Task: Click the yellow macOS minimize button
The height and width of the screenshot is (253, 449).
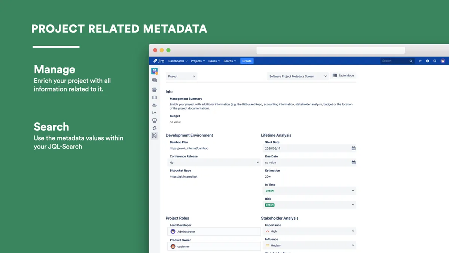Action: 162,50
